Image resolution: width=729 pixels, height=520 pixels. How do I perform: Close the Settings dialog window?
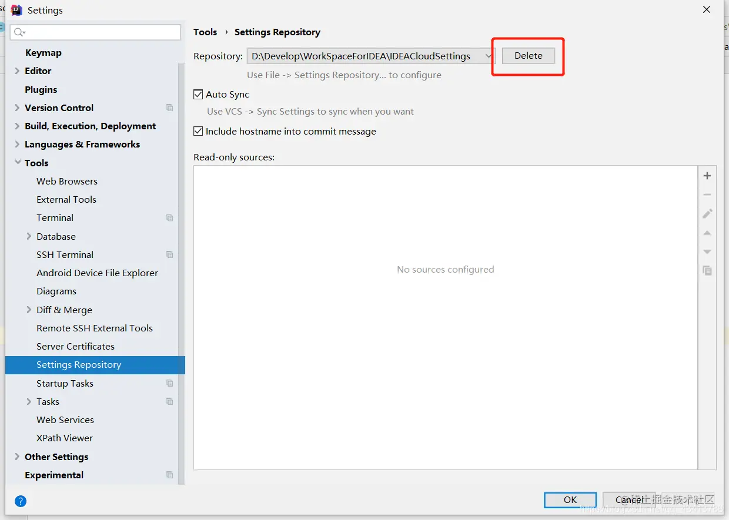click(707, 9)
